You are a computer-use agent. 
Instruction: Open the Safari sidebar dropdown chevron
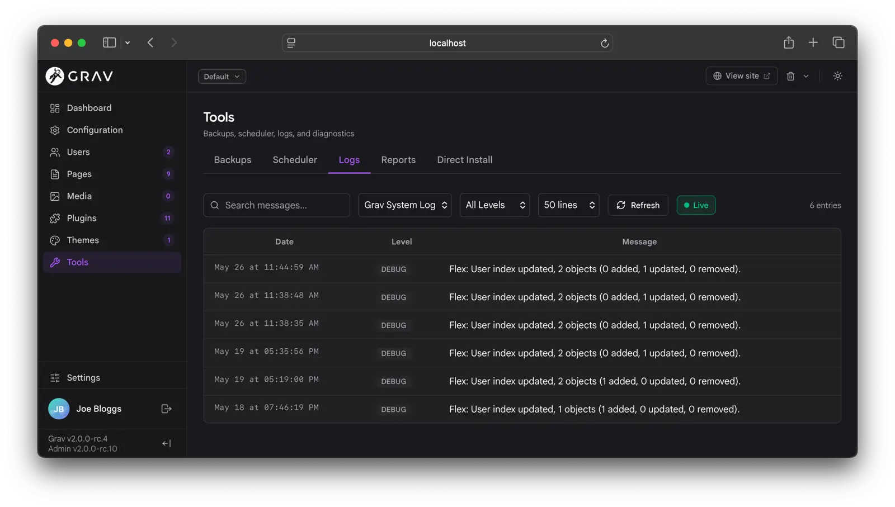(x=128, y=42)
